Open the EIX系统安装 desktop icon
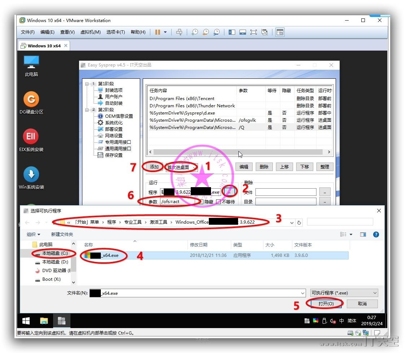 pyautogui.click(x=31, y=140)
